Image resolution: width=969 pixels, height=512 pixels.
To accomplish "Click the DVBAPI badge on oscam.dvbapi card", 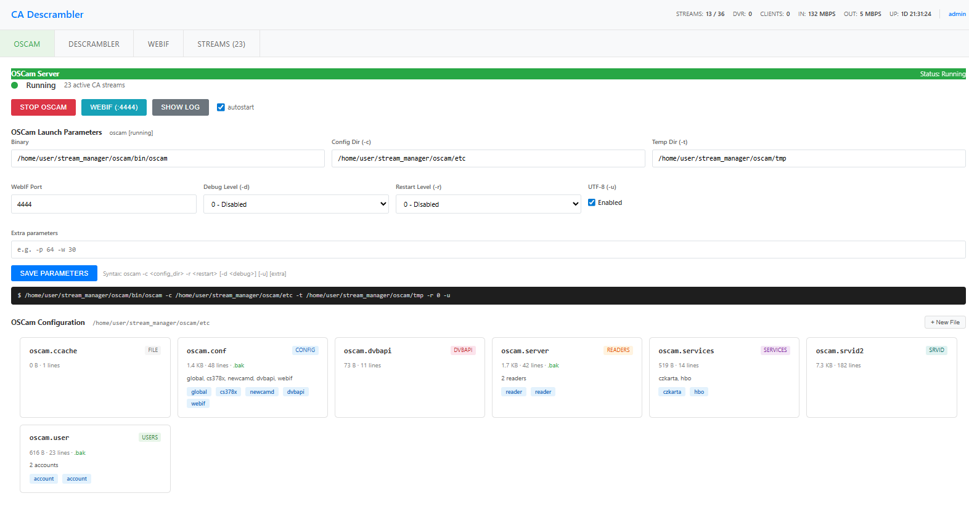I will [463, 350].
